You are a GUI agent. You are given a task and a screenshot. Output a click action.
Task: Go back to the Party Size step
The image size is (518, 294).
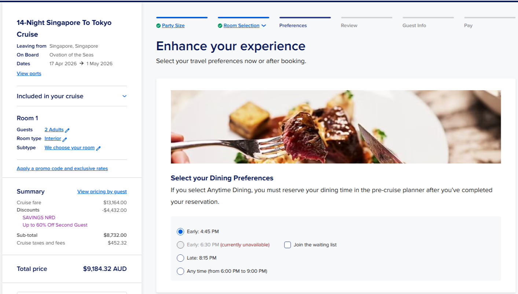click(x=173, y=26)
